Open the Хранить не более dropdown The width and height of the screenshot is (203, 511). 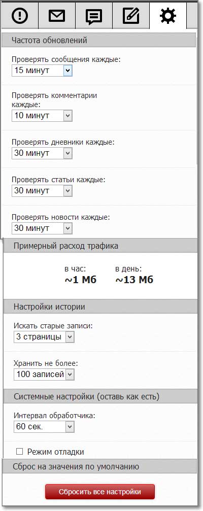(44, 374)
